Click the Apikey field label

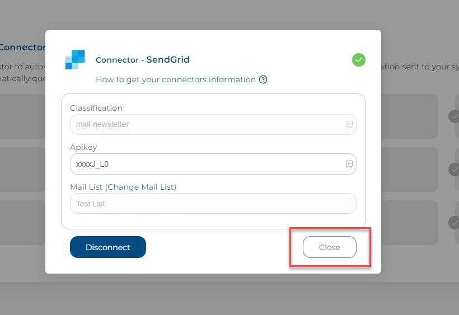83,147
